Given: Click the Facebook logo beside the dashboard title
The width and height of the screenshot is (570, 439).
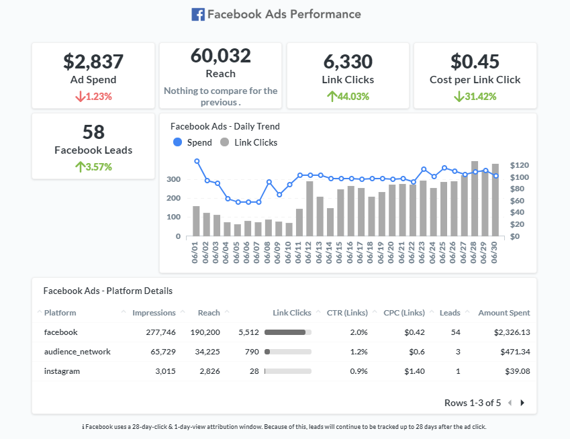Looking at the screenshot, I should tap(198, 13).
